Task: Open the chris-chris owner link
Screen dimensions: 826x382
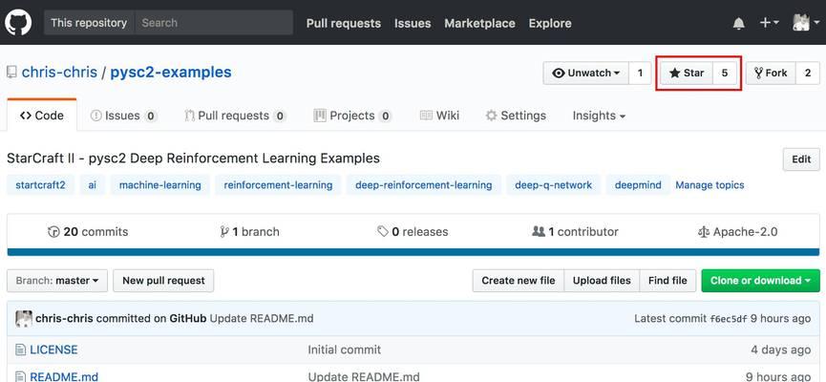Action: [59, 73]
